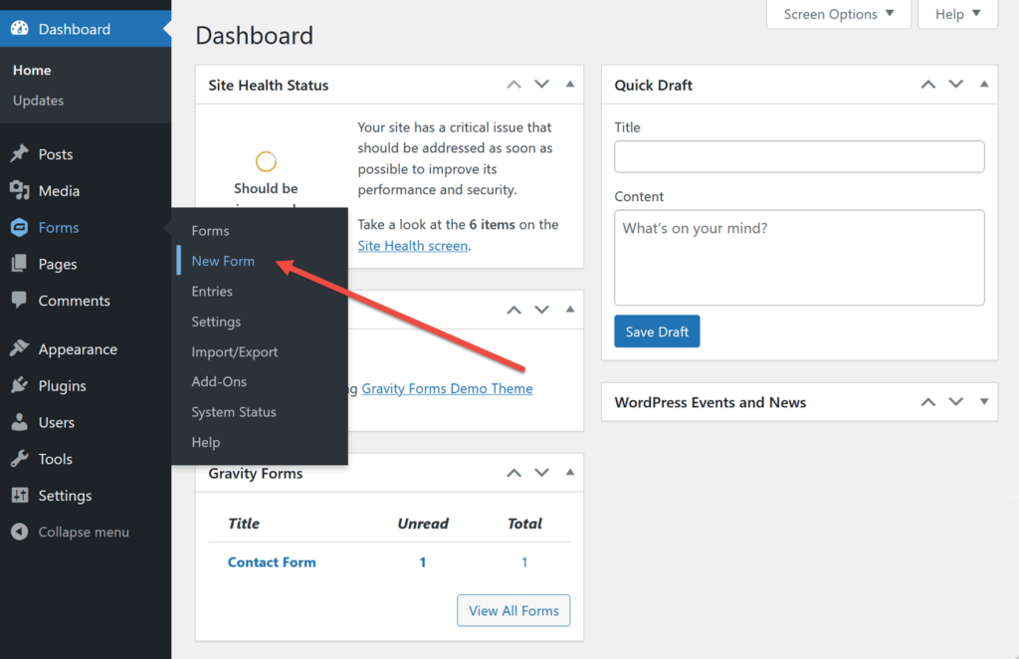1019x659 pixels.
Task: Collapse the Site Health Status widget
Action: point(570,86)
